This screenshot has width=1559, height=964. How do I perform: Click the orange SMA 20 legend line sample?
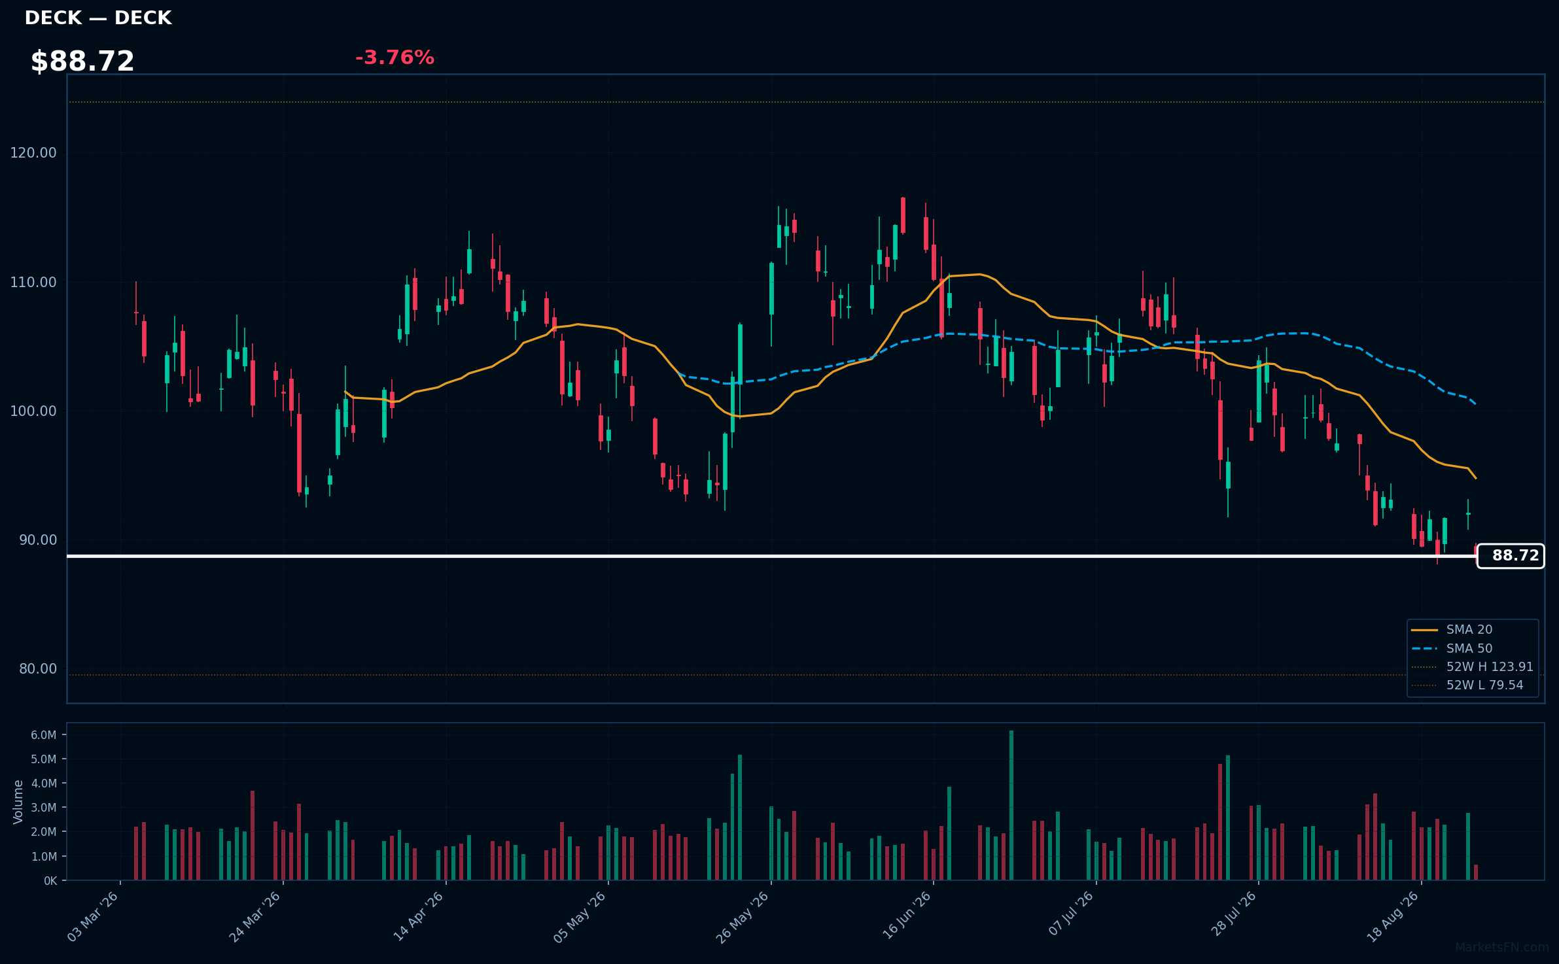(x=1424, y=630)
